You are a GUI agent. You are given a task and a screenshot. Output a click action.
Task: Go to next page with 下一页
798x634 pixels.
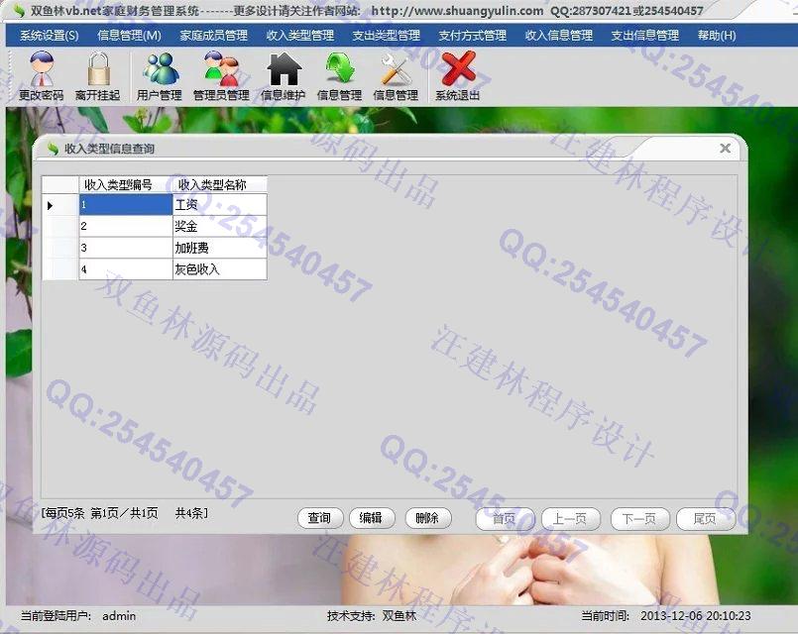click(639, 518)
